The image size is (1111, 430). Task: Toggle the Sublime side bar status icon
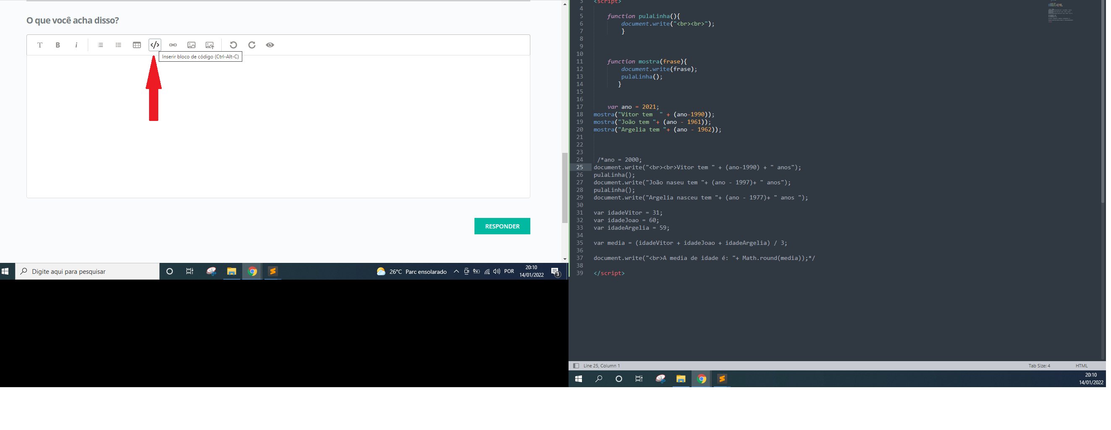click(576, 366)
